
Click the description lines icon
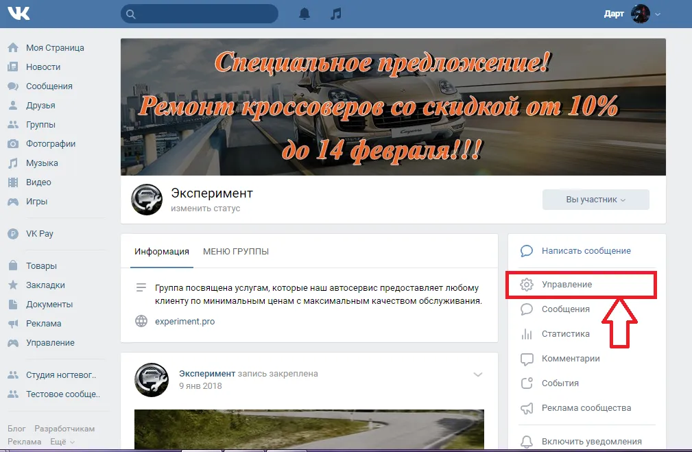tap(141, 288)
